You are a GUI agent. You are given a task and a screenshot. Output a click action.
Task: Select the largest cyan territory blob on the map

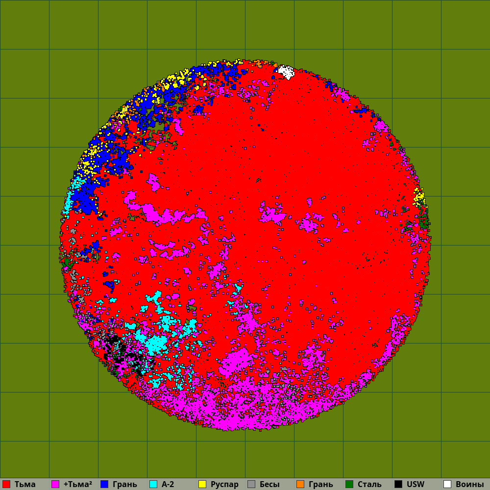(x=157, y=343)
